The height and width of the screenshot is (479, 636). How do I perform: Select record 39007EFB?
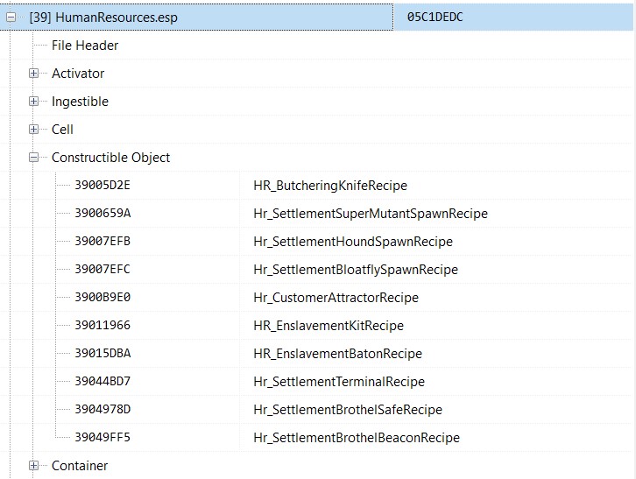(102, 242)
